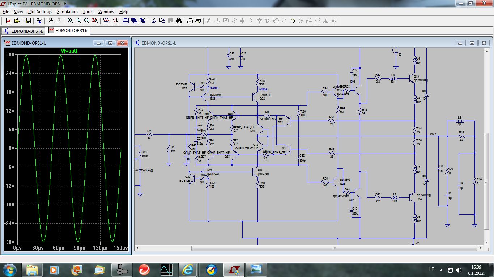Select the Resistor component tool
This screenshot has width=494, height=277.
(234, 21)
